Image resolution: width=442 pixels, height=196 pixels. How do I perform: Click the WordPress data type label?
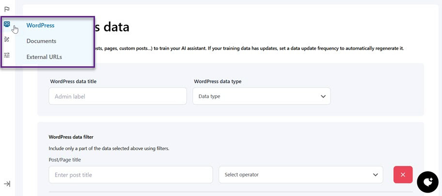point(218,81)
